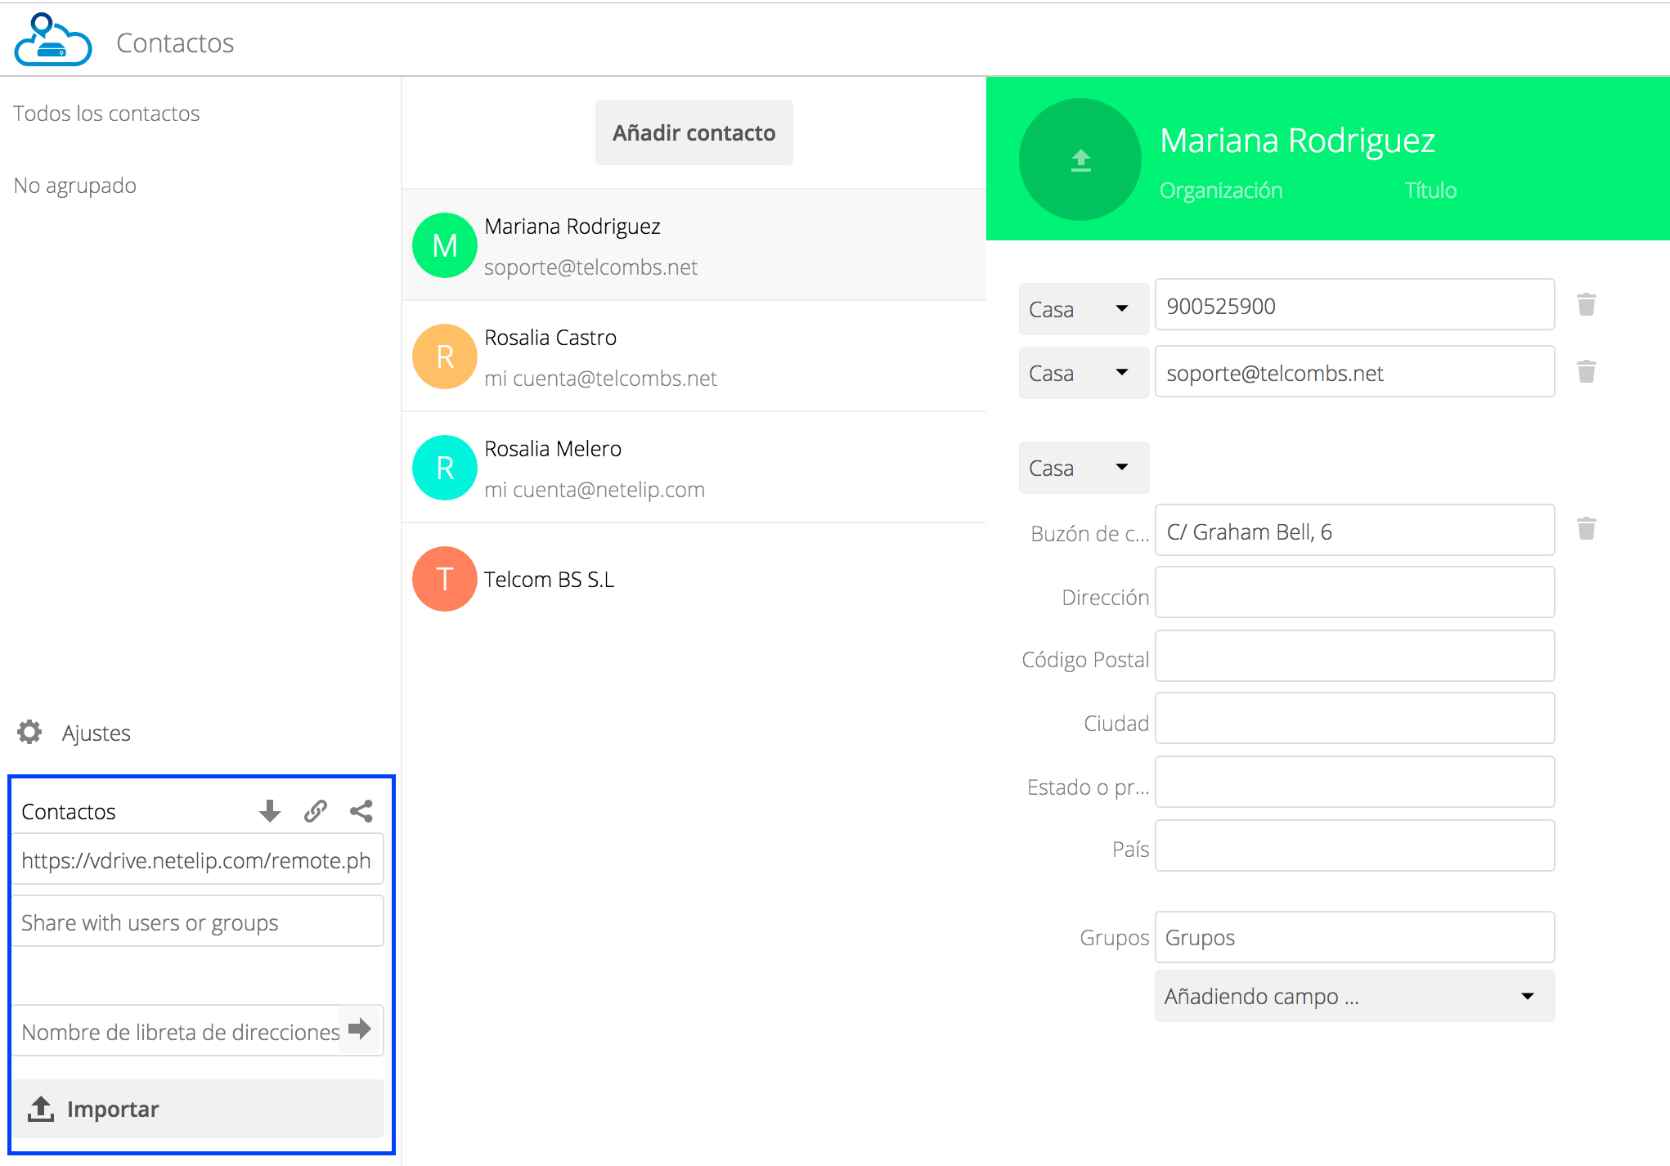Screen dimensions: 1670x1166
Task: Click the Share with users field
Action: coord(196,922)
